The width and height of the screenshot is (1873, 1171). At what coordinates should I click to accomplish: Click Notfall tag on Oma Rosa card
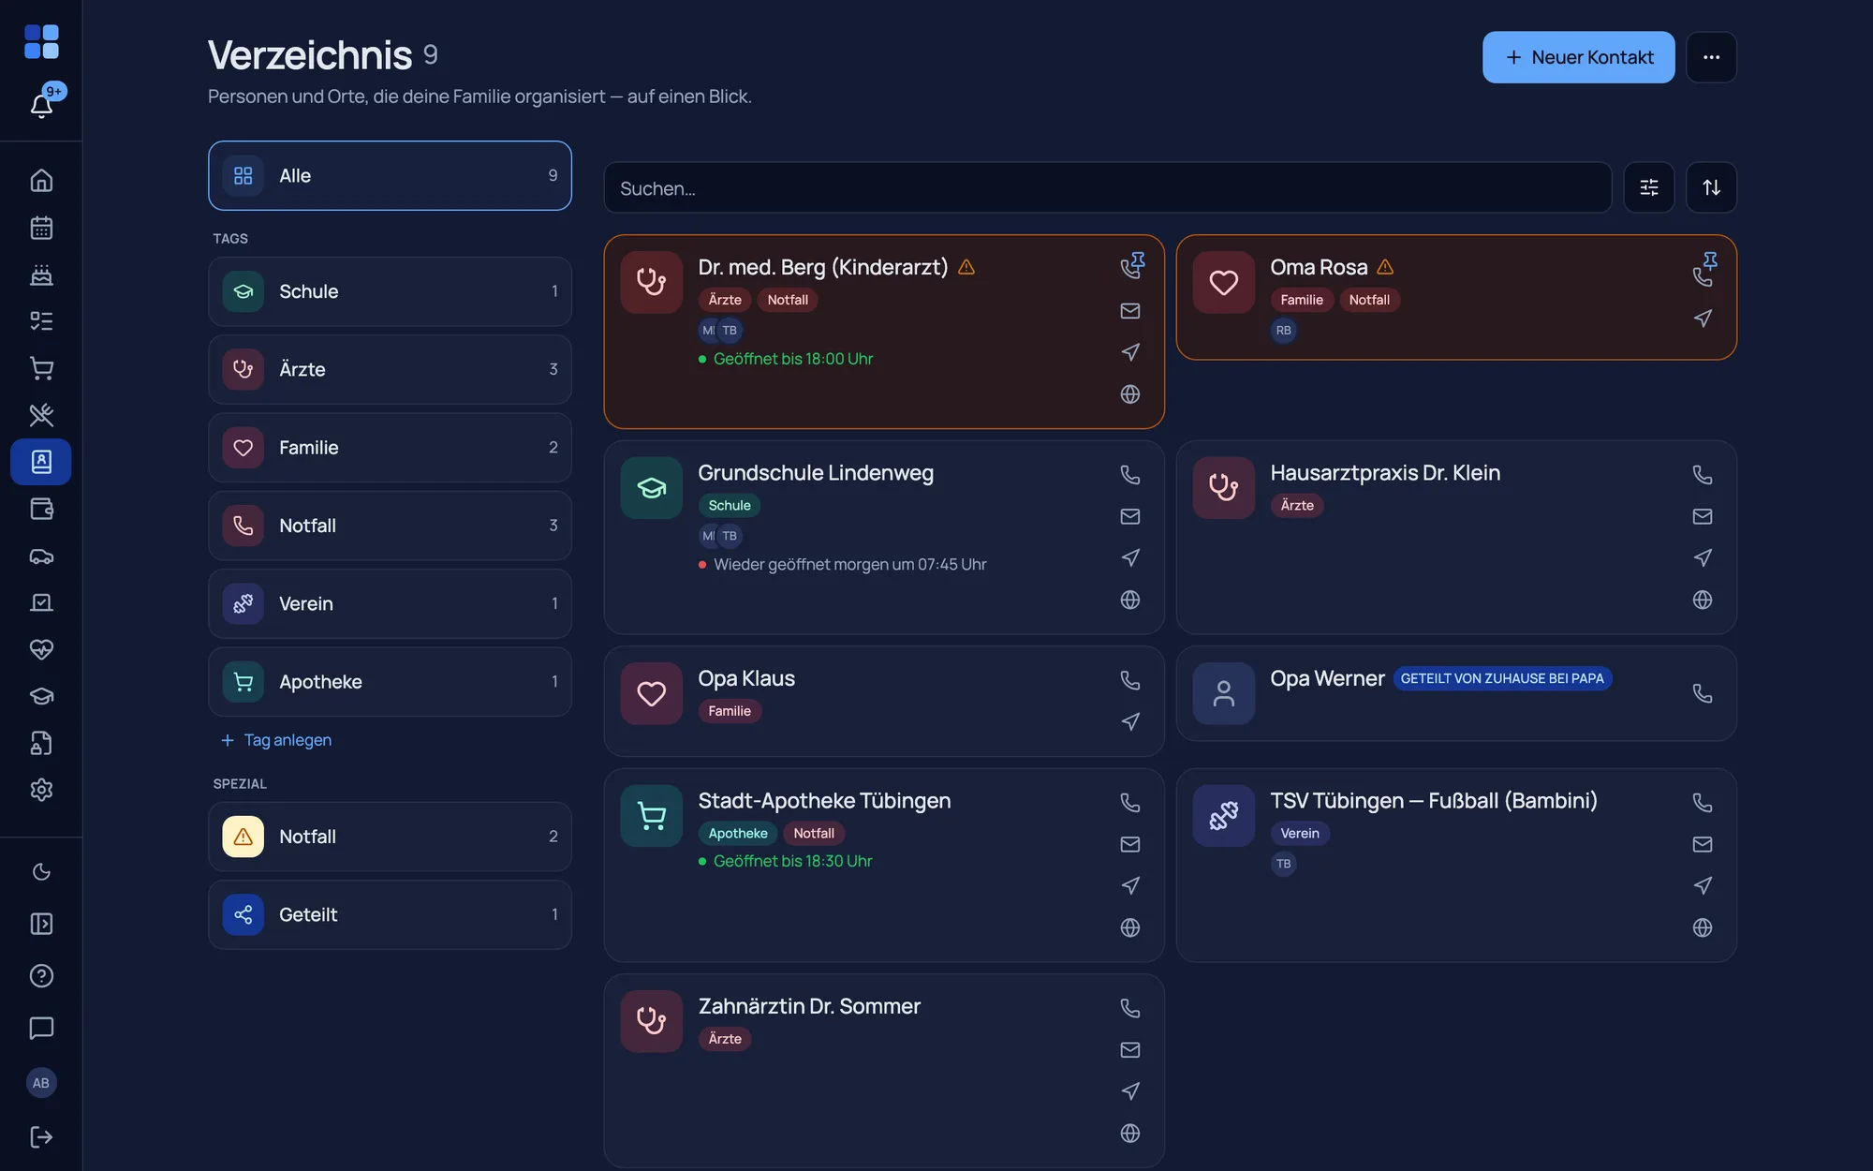(1369, 300)
